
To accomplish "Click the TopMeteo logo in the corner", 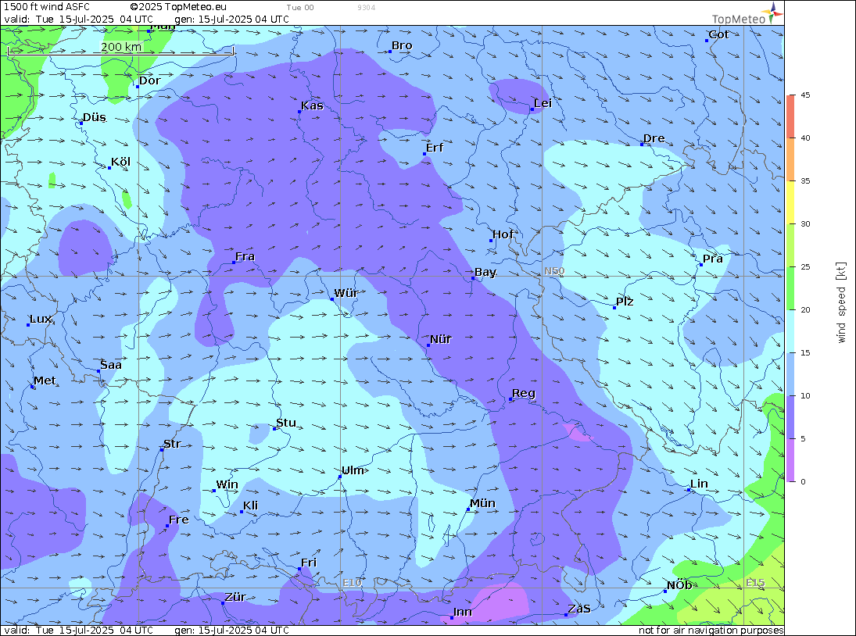I will pyautogui.click(x=747, y=13).
